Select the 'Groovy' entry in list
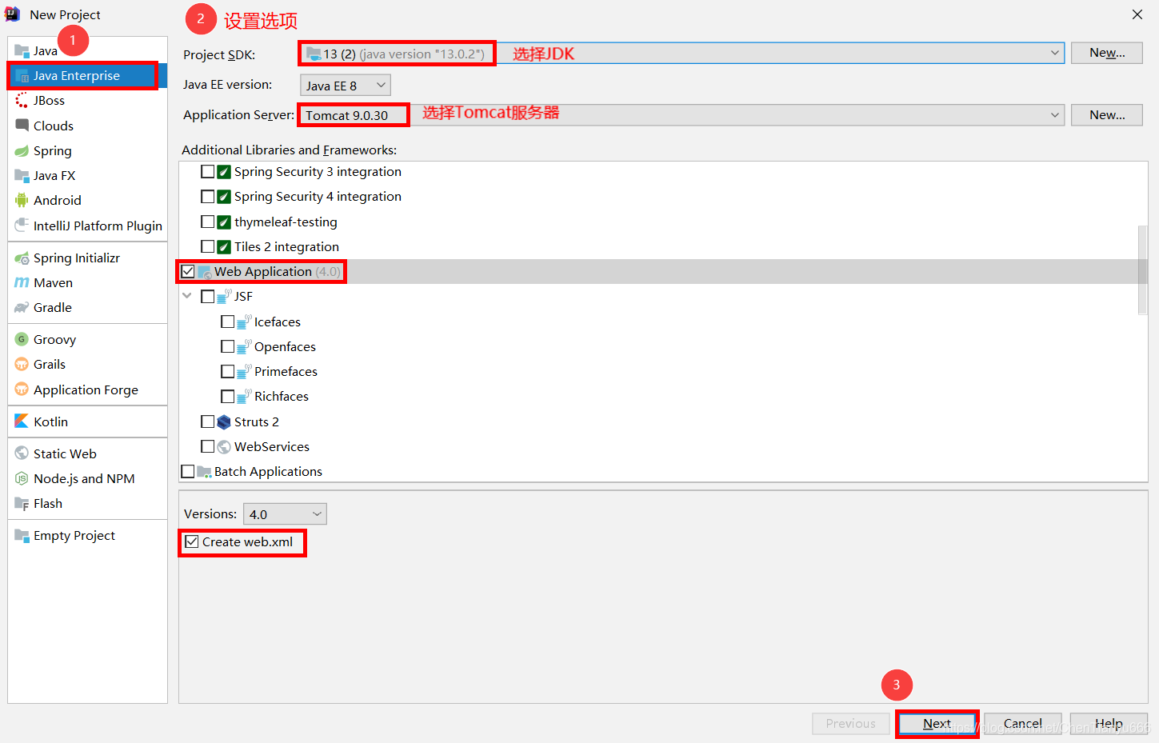The height and width of the screenshot is (743, 1159). click(87, 340)
